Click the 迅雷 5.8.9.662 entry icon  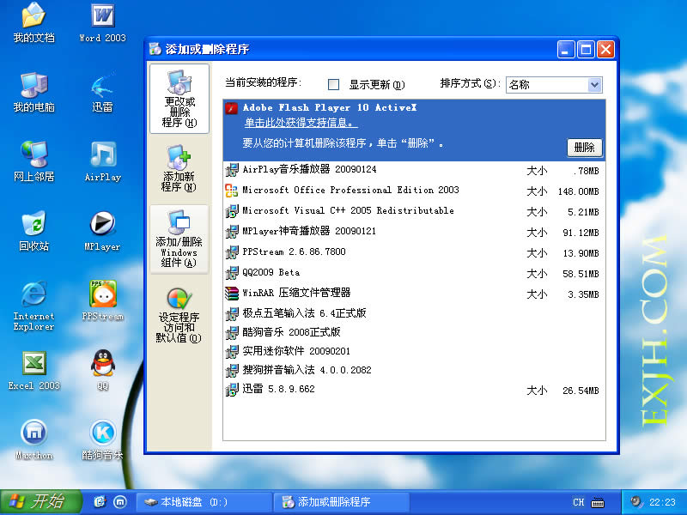(231, 389)
